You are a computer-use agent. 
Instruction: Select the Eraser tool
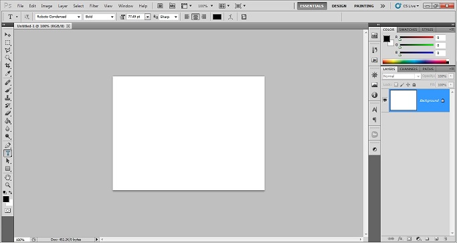coord(7,113)
